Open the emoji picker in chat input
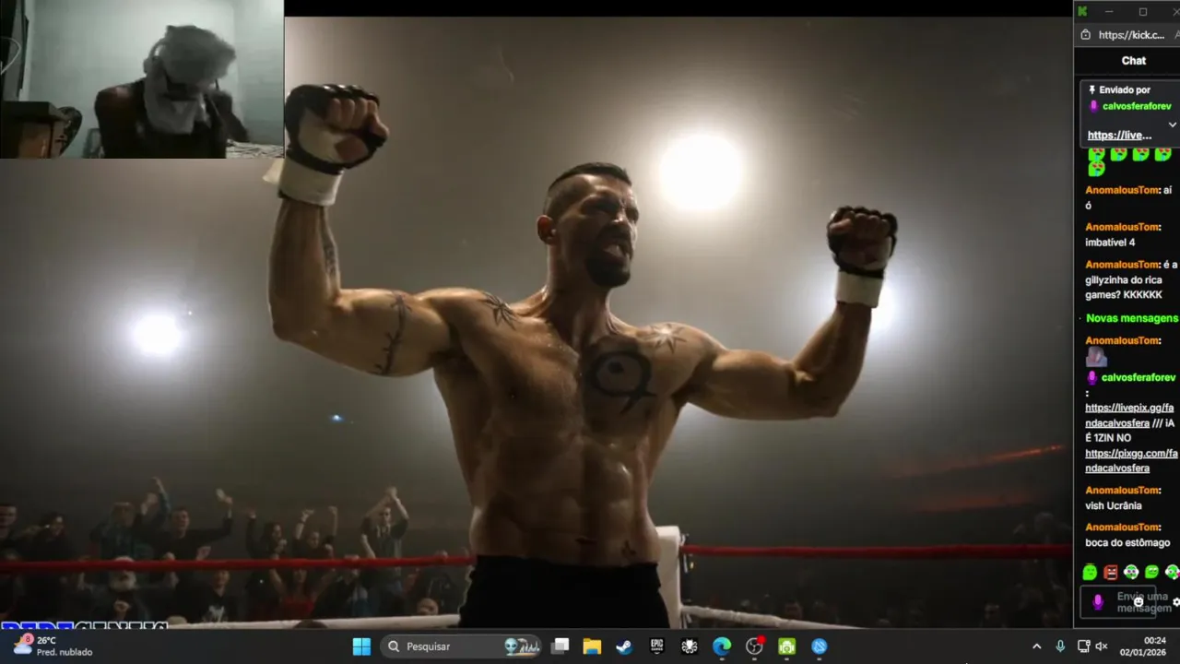Screen dimensions: 1180x664 click(1139, 602)
